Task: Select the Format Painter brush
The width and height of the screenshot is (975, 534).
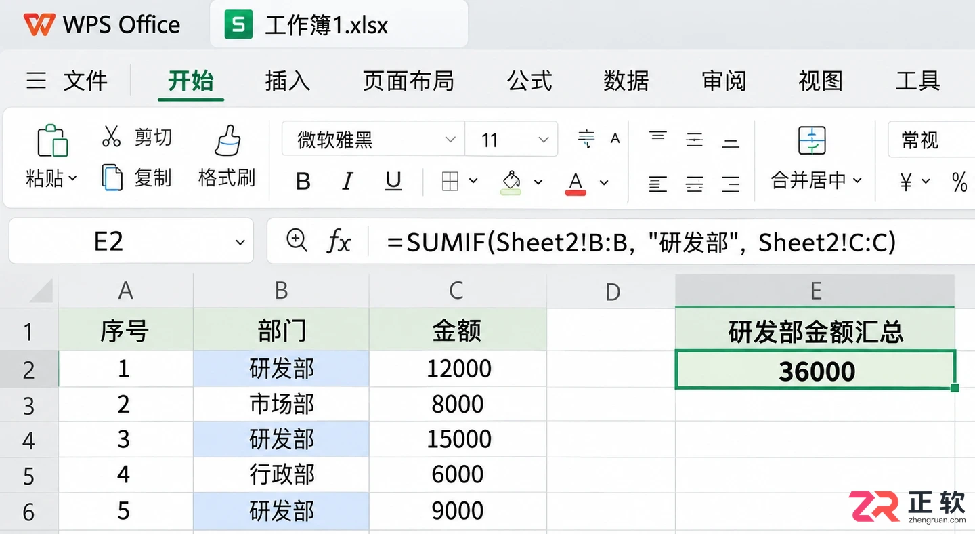Action: [x=227, y=141]
